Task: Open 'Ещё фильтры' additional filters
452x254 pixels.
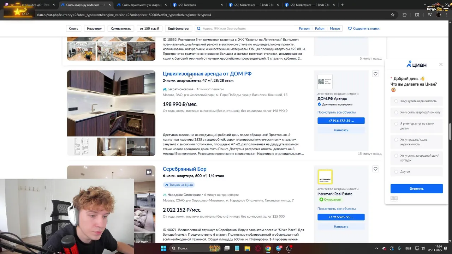Action: pos(178,29)
